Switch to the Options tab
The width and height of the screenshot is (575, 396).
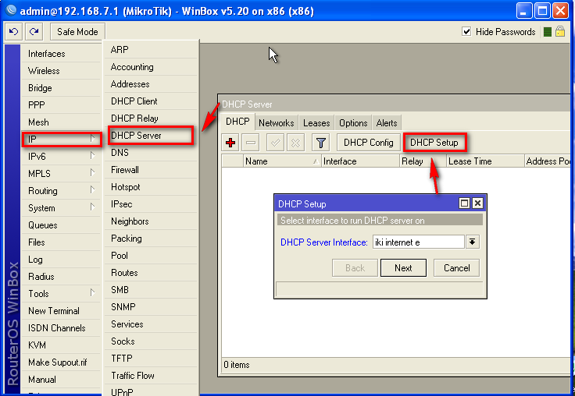(353, 123)
